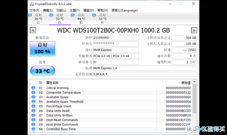Click the firmware field 211050WD
This screenshot has height=135, width=227.
tap(116, 38)
